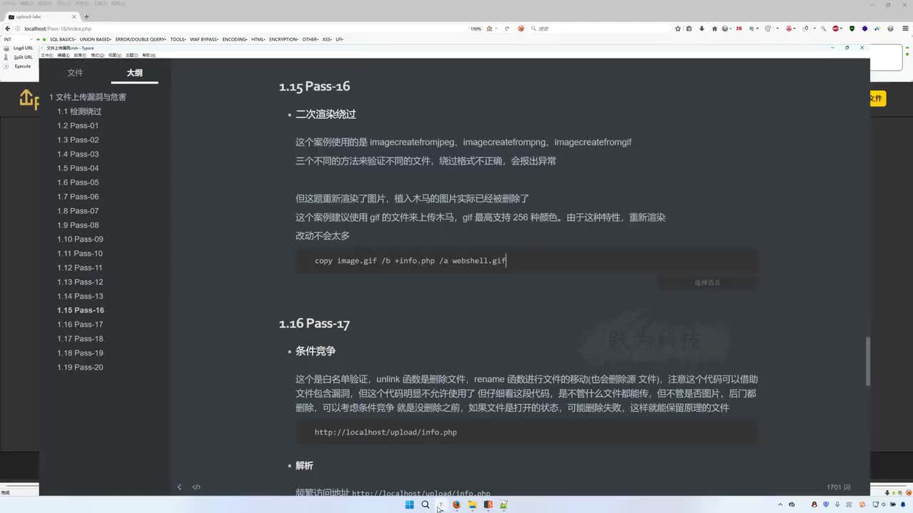This screenshot has width=913, height=513.
Task: Open File Explorer from the taskbar
Action: click(x=472, y=504)
